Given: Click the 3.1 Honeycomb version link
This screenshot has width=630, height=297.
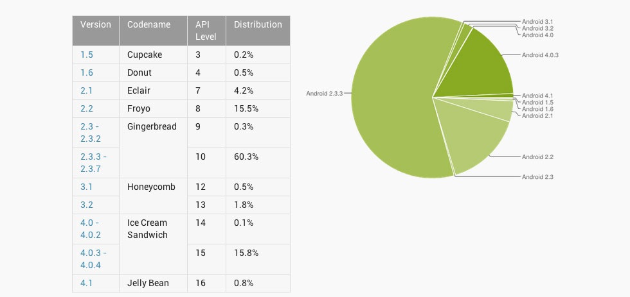Looking at the screenshot, I should (x=86, y=187).
